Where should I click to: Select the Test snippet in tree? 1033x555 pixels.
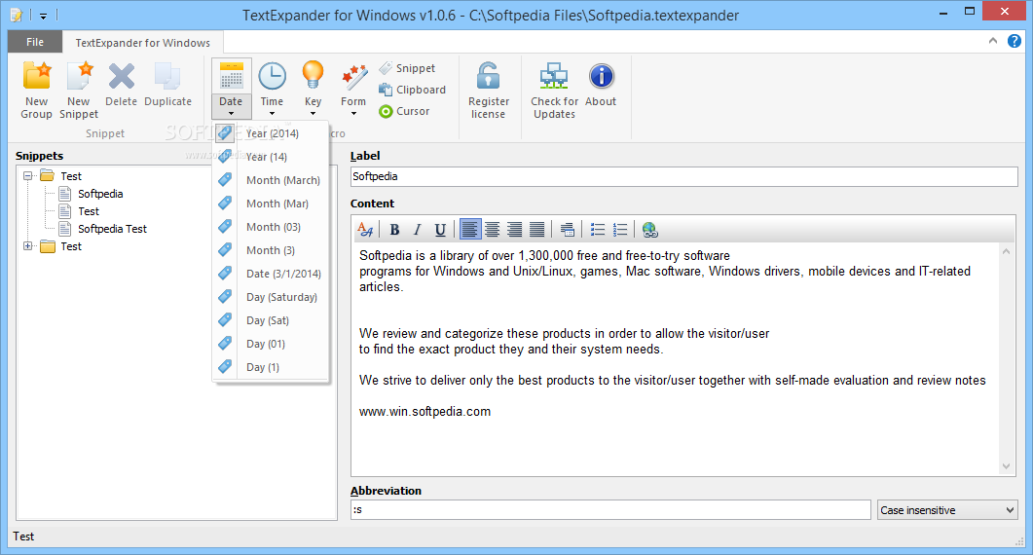click(x=79, y=211)
